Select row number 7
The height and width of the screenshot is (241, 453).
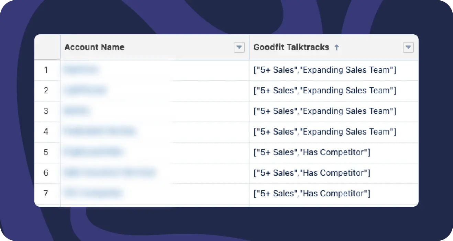coord(46,193)
